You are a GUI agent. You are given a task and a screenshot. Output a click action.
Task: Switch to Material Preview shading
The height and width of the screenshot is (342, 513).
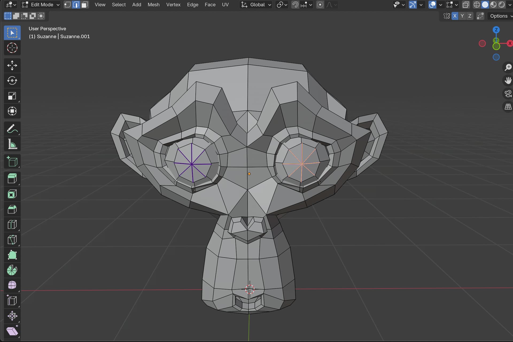pyautogui.click(x=493, y=5)
